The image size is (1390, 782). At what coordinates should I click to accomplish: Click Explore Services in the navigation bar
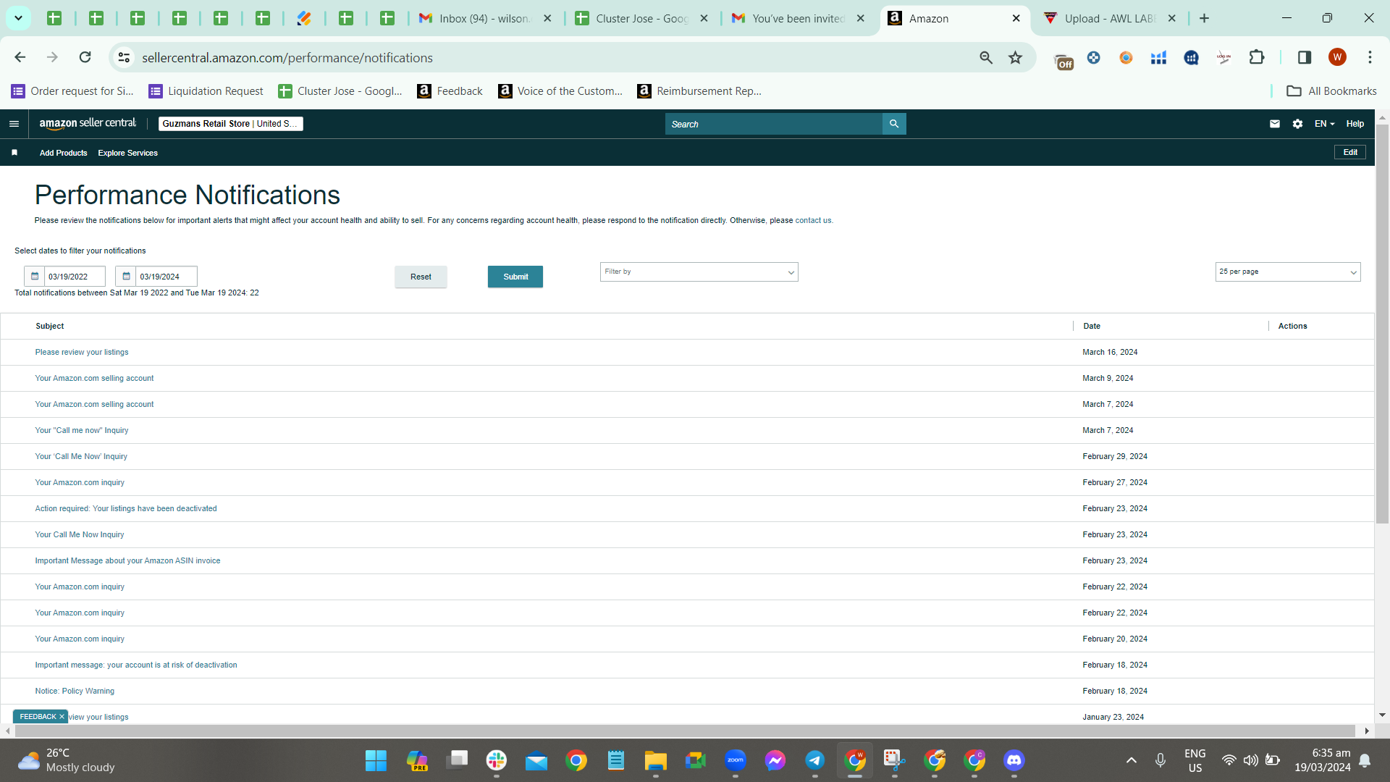click(127, 153)
